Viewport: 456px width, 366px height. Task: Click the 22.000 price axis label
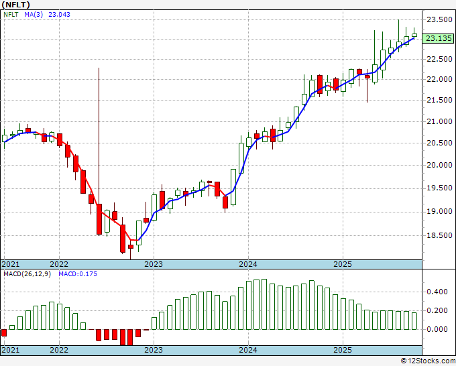[x=439, y=79]
